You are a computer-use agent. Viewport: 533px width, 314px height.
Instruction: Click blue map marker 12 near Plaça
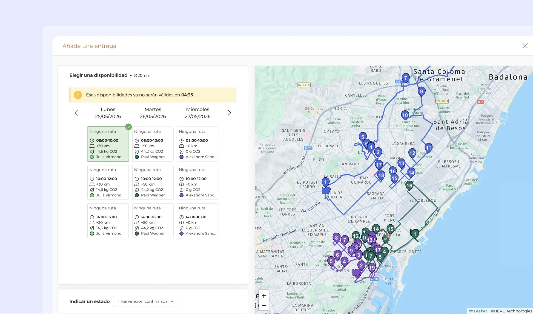click(412, 153)
